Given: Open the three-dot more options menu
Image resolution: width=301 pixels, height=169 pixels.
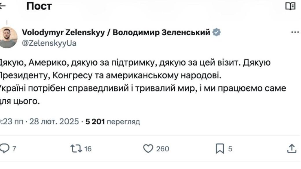Looking at the screenshot, I should point(295,32).
